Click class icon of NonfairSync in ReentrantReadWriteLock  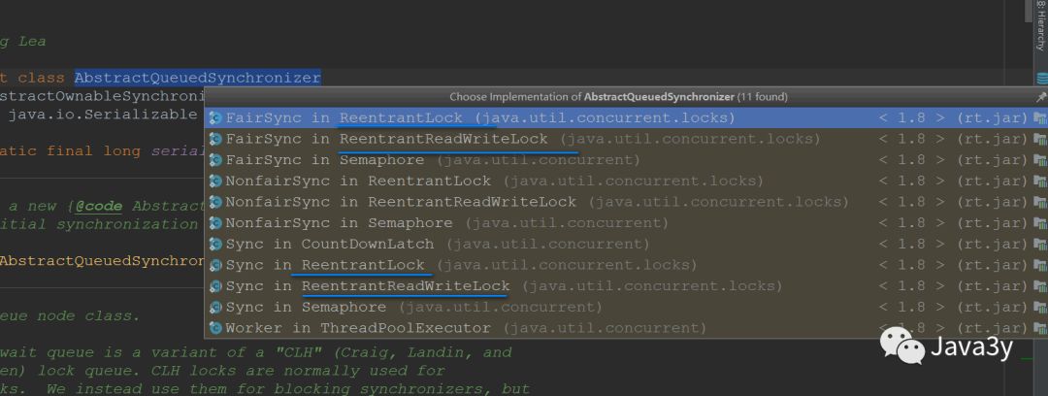coord(215,202)
